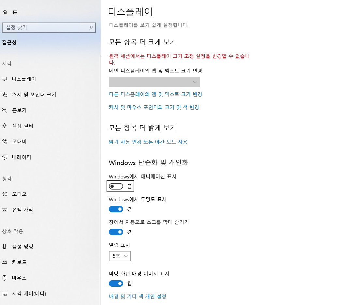Open brightness auto change or night mode link
The image size is (350, 305).
(148, 142)
